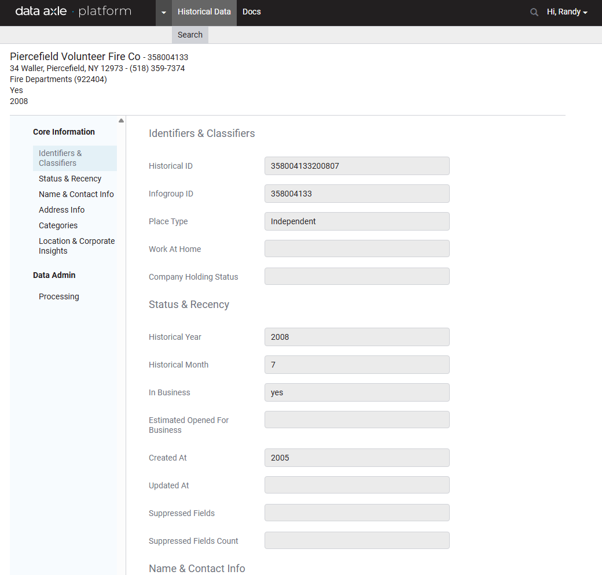Go to Location & Corporate Insights
602x575 pixels.
[76, 246]
